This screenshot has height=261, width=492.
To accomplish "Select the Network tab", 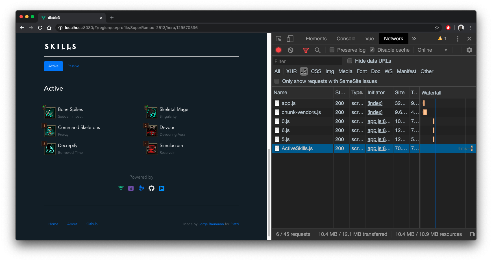I will pos(393,39).
